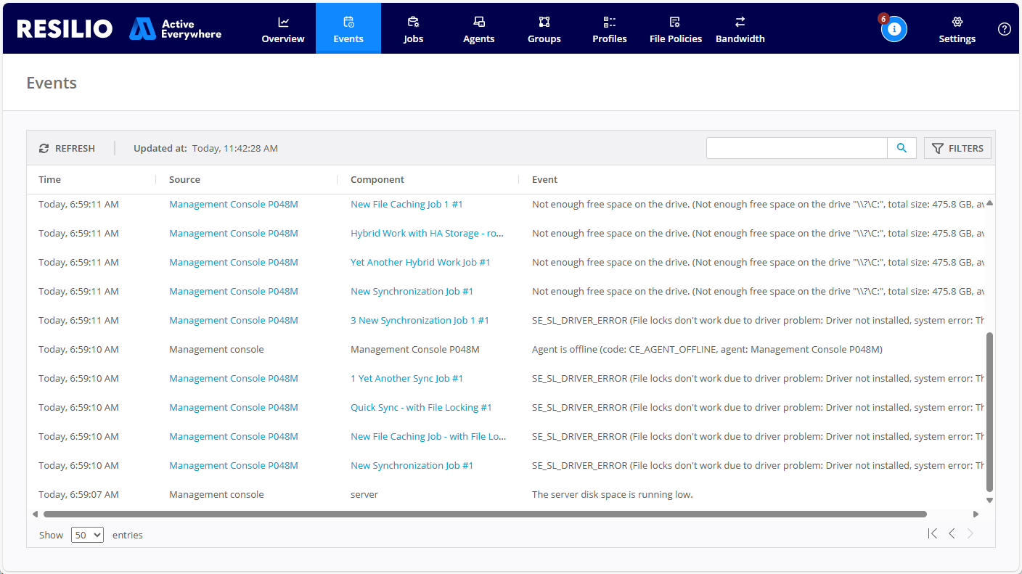Click the notifications info icon with badge
1022x574 pixels.
tap(894, 29)
